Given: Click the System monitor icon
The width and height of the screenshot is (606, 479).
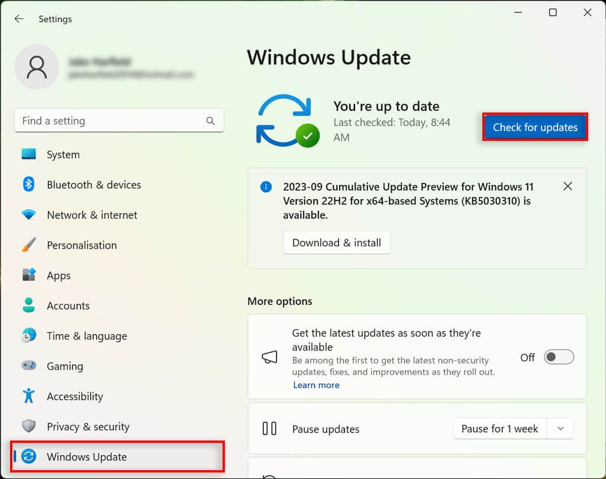Looking at the screenshot, I should click(28, 155).
